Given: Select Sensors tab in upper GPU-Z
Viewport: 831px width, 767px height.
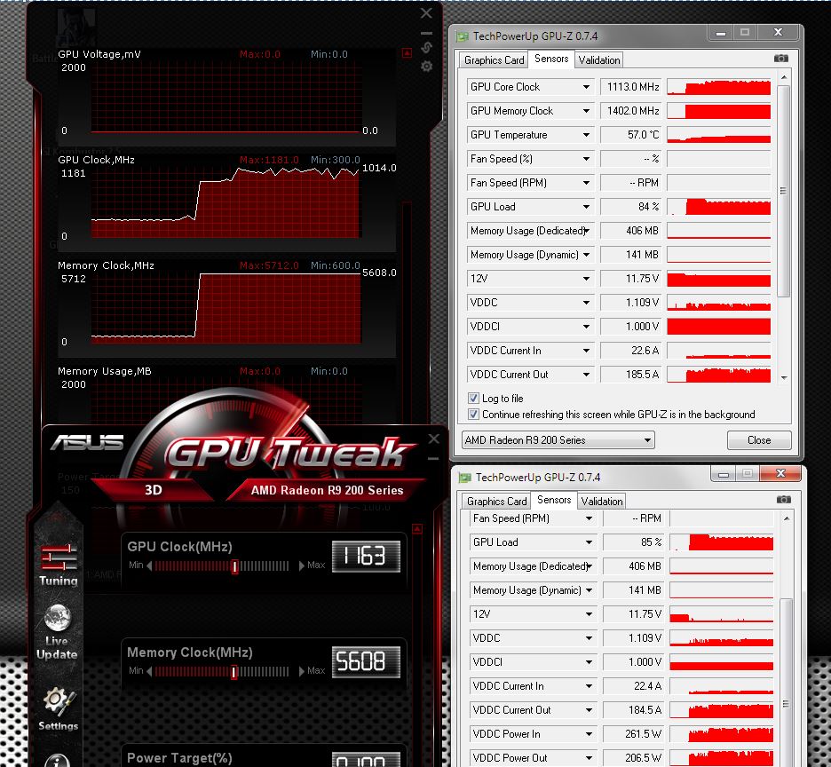Looking at the screenshot, I should click(551, 59).
